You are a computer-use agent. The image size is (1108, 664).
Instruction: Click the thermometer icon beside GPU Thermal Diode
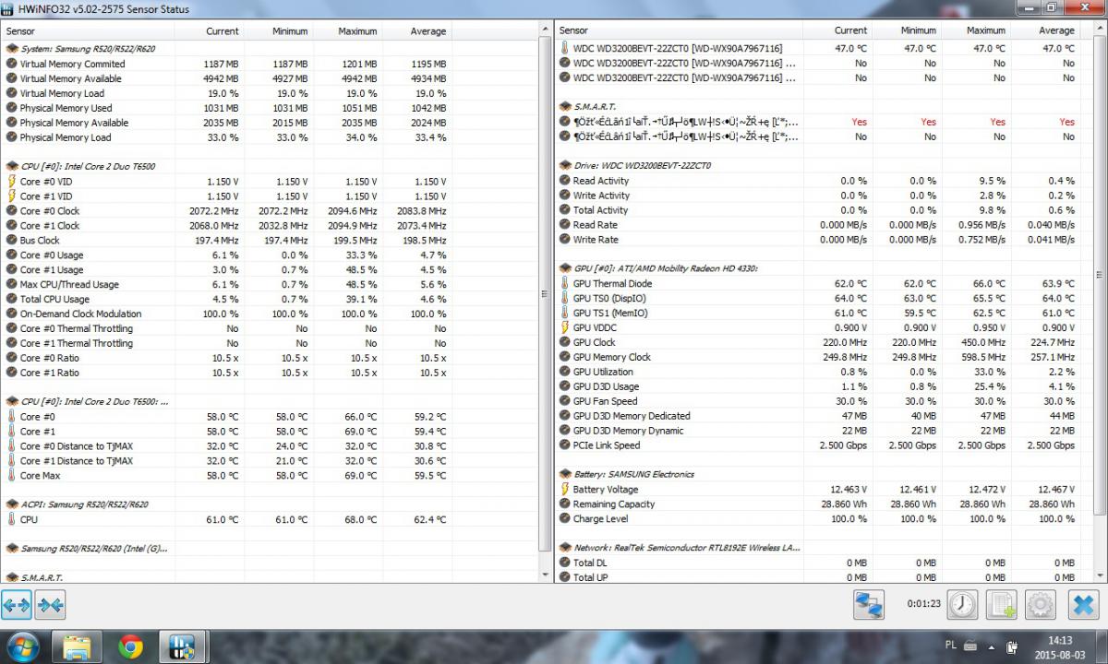click(565, 284)
